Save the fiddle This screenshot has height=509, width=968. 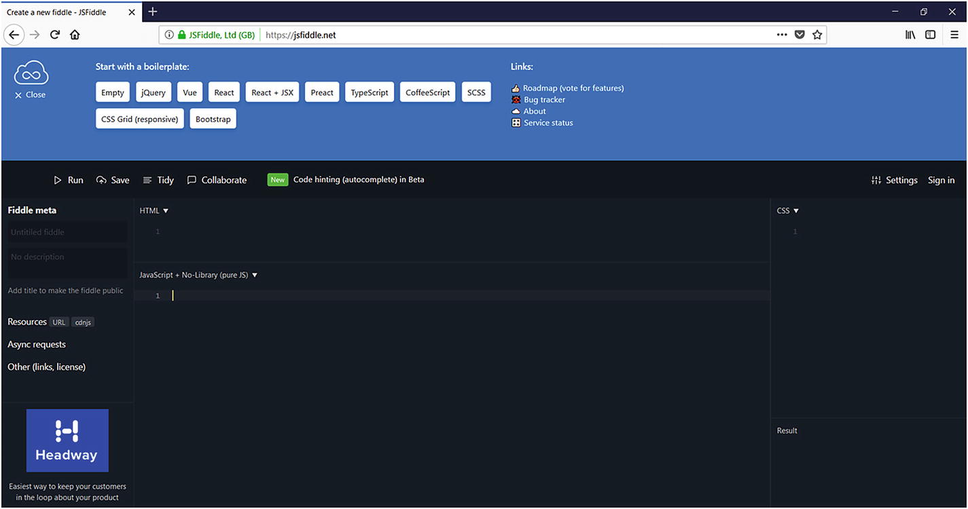113,180
